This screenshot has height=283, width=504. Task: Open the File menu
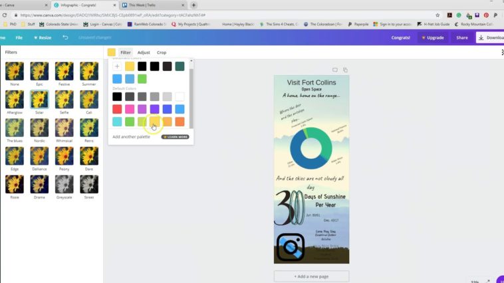pos(19,38)
